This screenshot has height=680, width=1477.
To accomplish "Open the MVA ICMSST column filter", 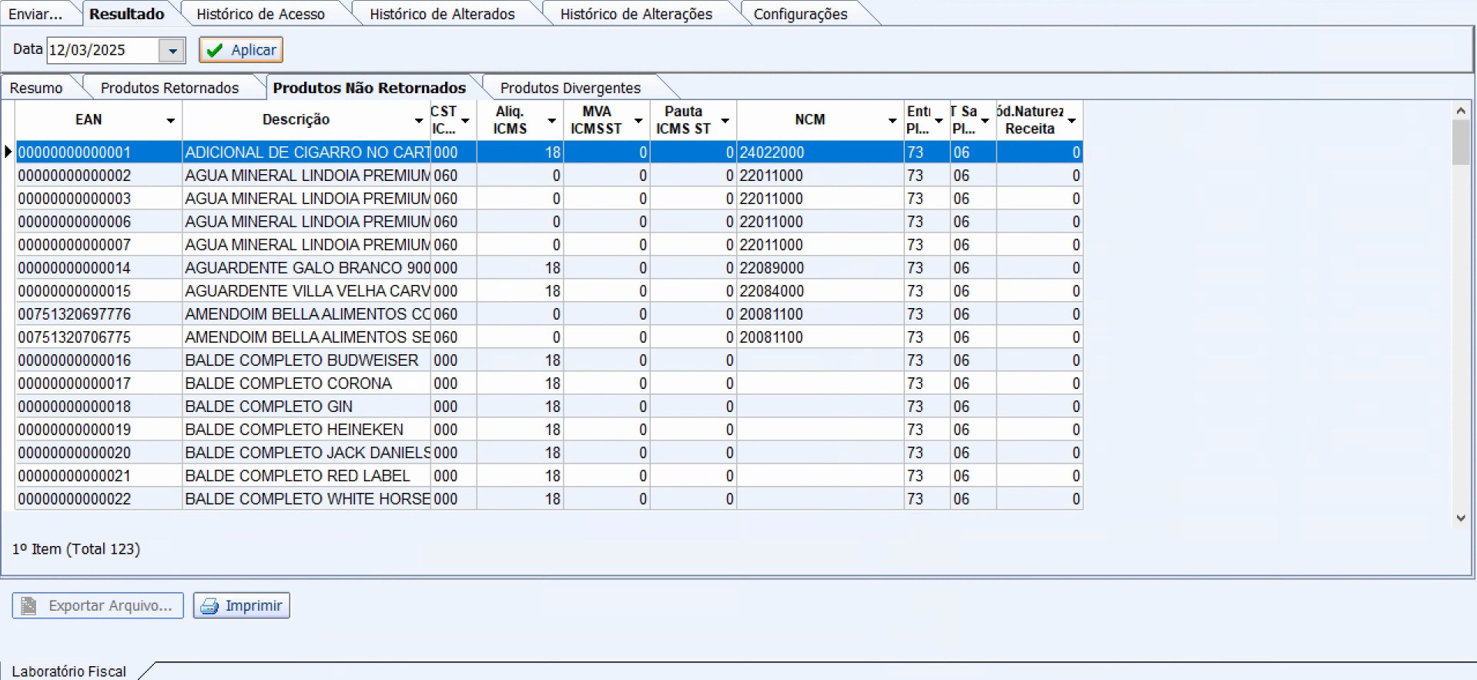I will coord(638,121).
